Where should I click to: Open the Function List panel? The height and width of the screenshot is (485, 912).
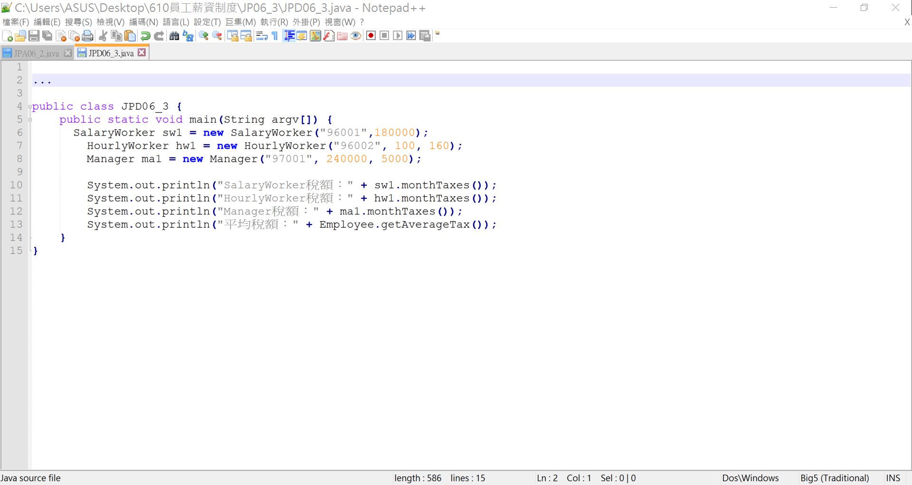(329, 36)
